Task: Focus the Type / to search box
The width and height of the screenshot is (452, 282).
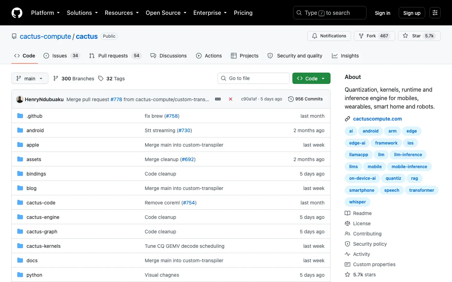Action: (330, 13)
